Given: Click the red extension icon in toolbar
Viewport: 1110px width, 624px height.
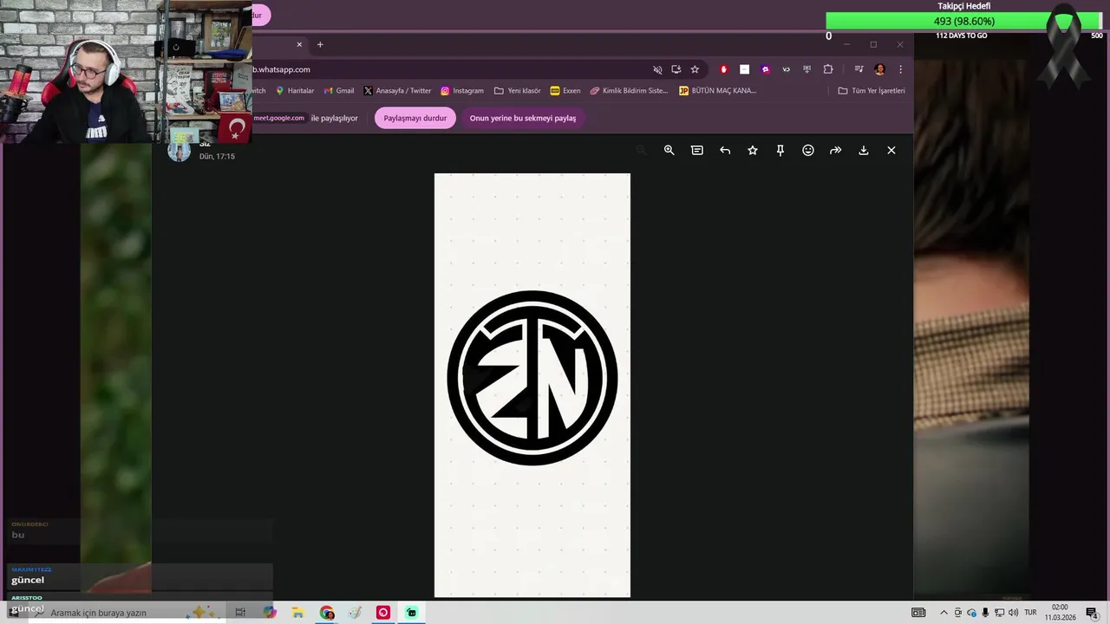Looking at the screenshot, I should click(x=724, y=69).
